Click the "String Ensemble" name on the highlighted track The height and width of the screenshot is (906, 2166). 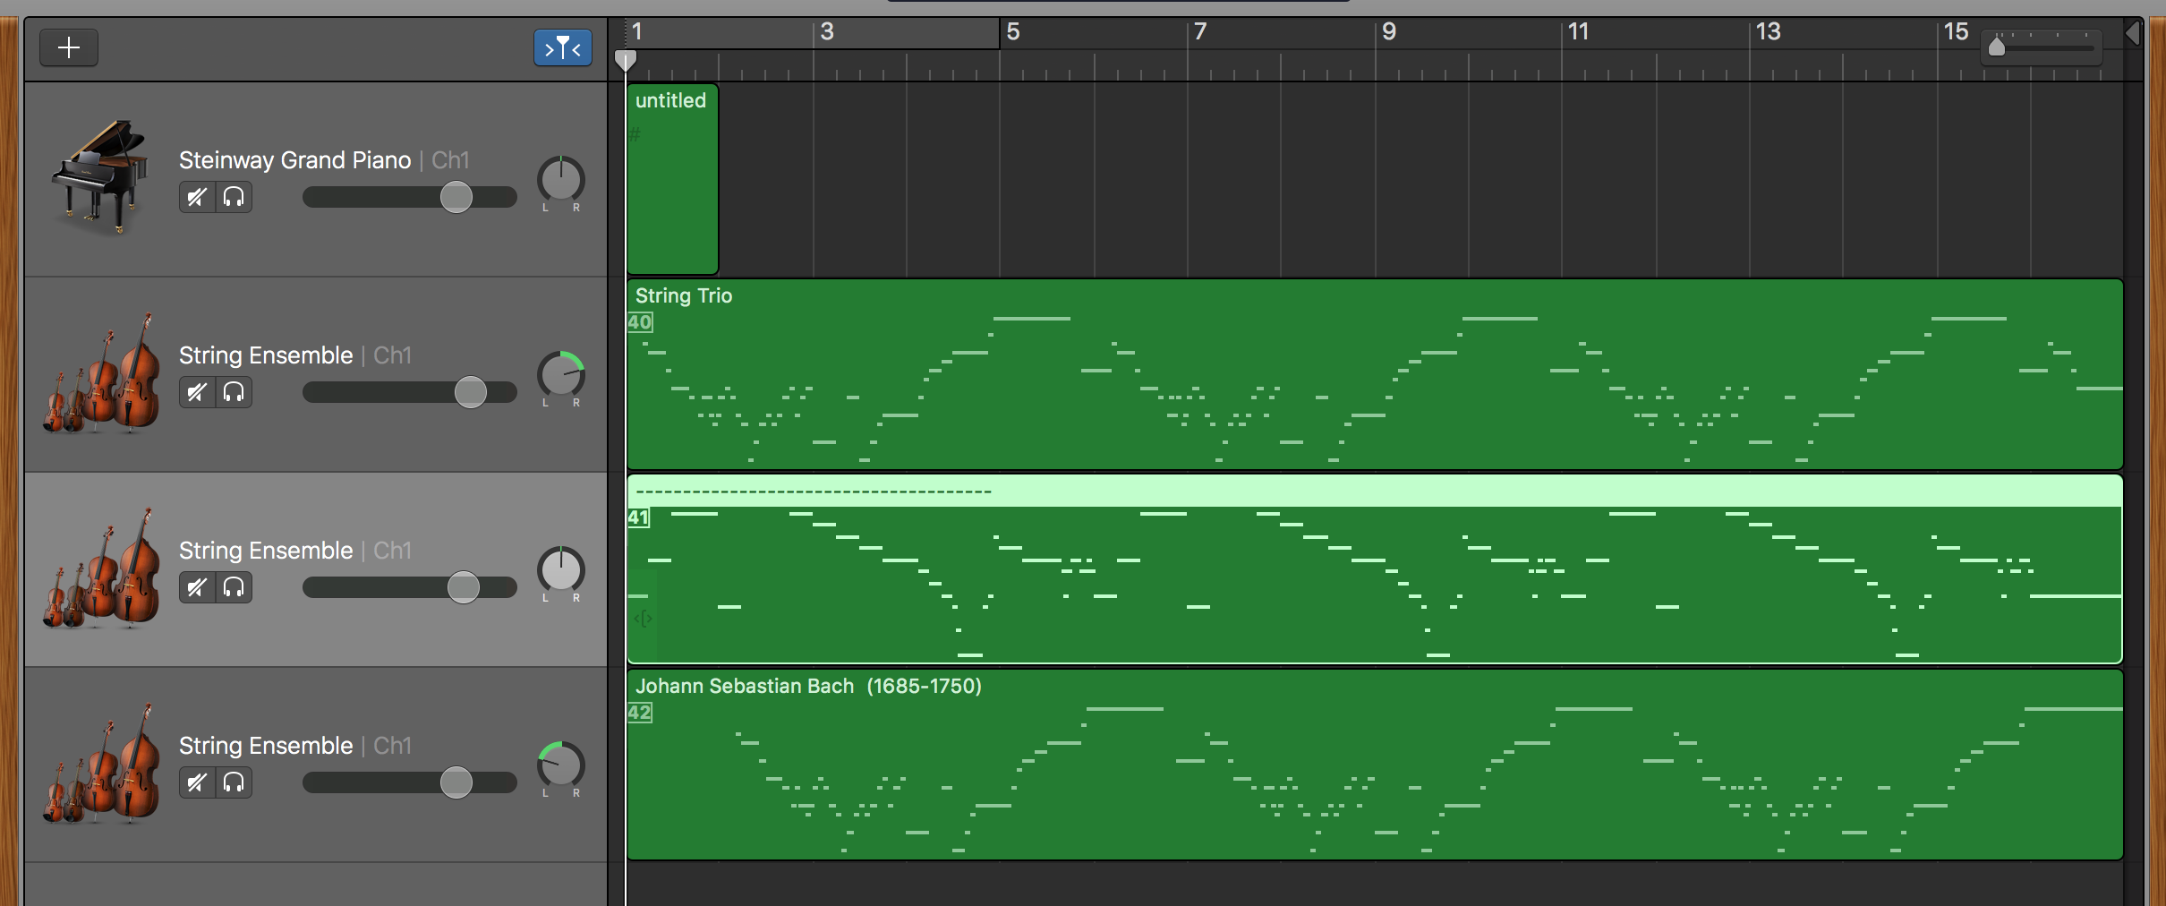266,551
